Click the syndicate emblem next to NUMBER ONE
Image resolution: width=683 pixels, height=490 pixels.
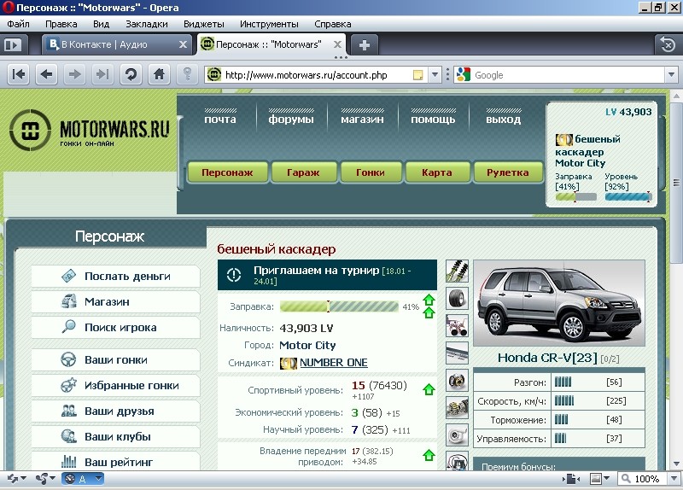(x=289, y=363)
